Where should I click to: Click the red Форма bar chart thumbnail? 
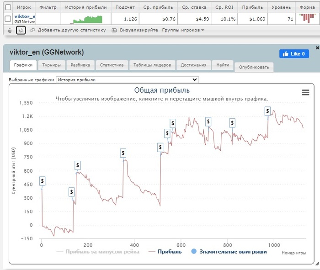[x=307, y=18]
